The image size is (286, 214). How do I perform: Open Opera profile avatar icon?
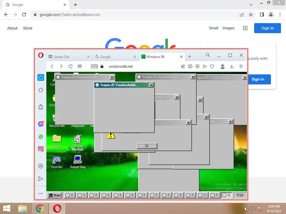click(223, 66)
